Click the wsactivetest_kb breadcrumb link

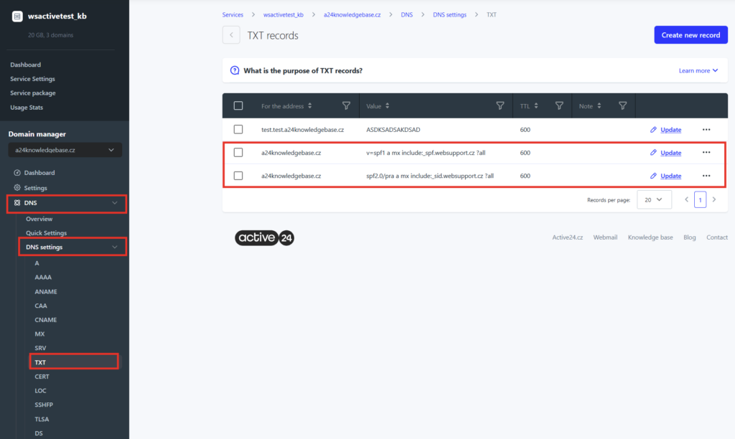[283, 14]
